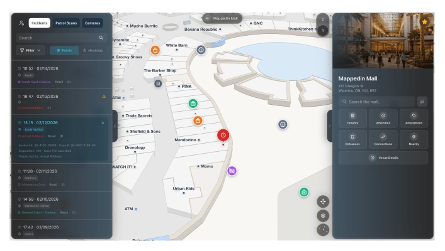Open the Entrances category
This screenshot has width=445, height=251.
[352, 139]
